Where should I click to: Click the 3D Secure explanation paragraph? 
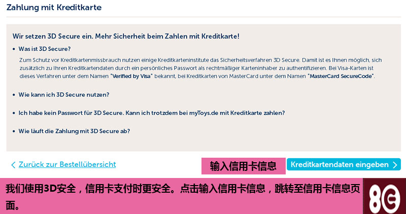pyautogui.click(x=200, y=68)
